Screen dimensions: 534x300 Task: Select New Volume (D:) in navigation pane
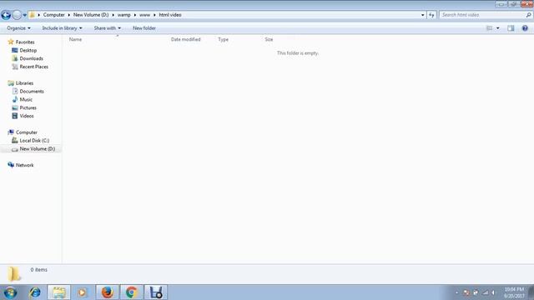[x=37, y=149]
